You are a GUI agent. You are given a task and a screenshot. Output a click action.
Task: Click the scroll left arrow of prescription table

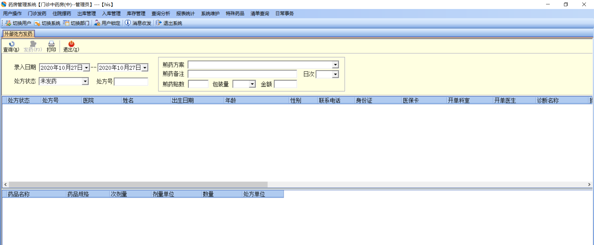[6, 185]
